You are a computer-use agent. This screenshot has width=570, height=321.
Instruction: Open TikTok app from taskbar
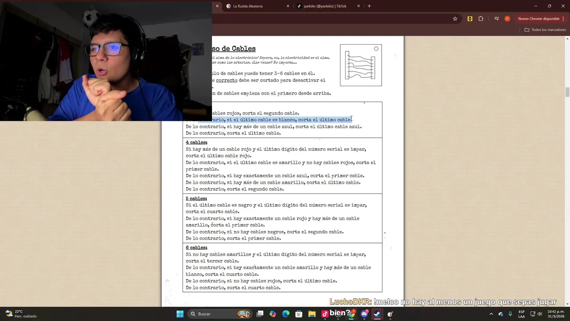[325, 314]
